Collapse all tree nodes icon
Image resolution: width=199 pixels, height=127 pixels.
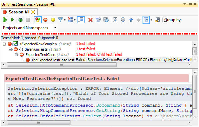point(123,20)
